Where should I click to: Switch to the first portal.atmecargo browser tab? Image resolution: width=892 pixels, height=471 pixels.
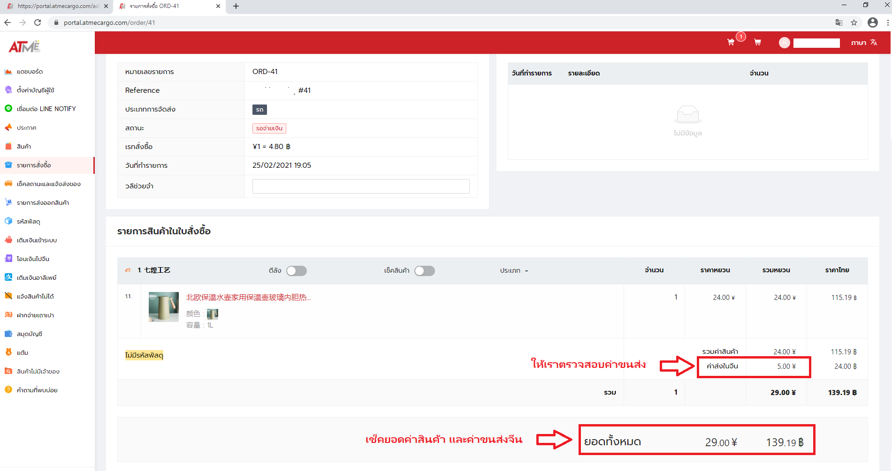point(56,6)
